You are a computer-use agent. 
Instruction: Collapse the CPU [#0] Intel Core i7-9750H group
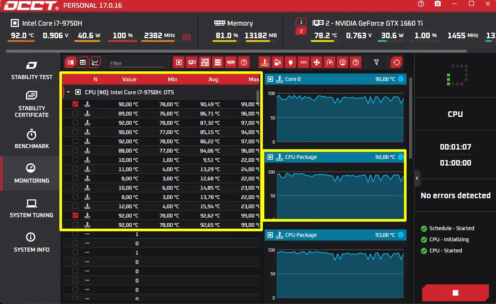pyautogui.click(x=68, y=92)
